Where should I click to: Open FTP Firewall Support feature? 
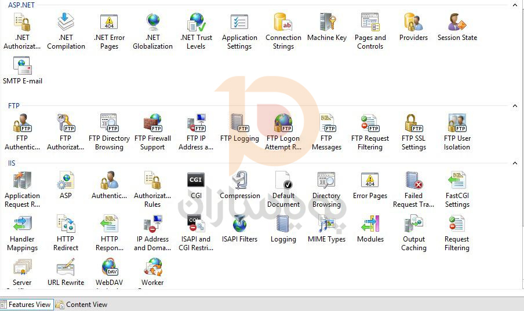click(152, 132)
